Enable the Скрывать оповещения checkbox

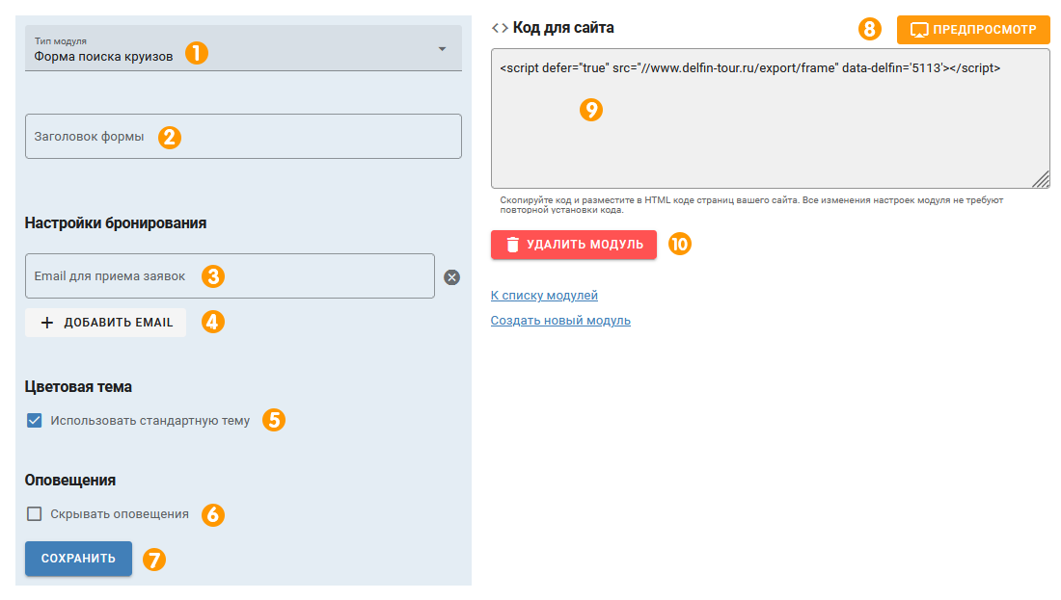point(35,514)
